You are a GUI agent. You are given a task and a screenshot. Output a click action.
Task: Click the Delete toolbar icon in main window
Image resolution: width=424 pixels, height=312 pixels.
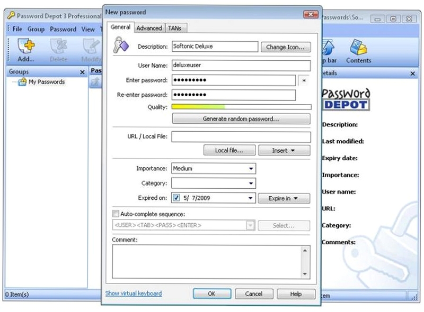[59, 50]
